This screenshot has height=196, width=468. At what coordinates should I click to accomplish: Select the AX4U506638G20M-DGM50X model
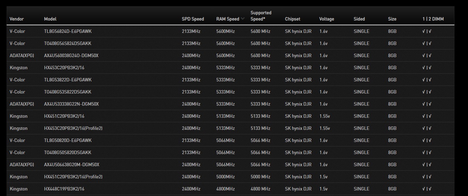(72, 164)
